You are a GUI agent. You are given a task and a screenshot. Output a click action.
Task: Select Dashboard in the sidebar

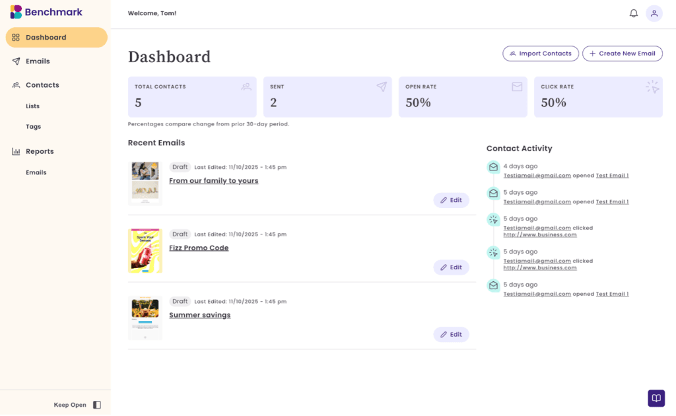pyautogui.click(x=46, y=37)
